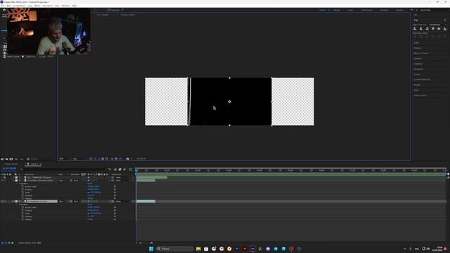Click Align Horizontal Center icon
The height and width of the screenshot is (253, 450).
(x=420, y=29)
